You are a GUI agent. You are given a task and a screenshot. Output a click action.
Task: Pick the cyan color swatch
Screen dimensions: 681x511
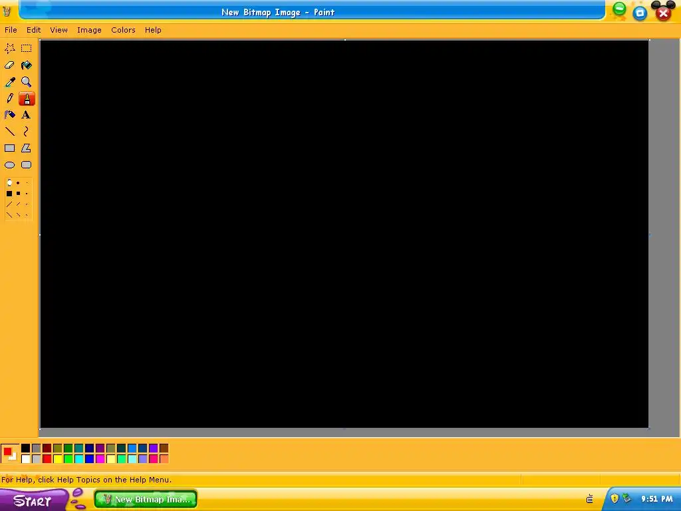(x=79, y=459)
